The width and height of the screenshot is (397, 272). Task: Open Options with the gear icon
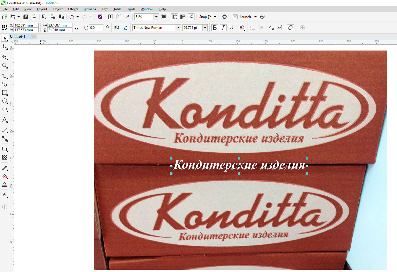(225, 17)
